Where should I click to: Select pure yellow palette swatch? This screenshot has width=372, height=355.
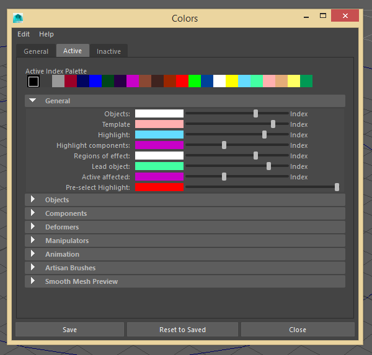pos(232,81)
